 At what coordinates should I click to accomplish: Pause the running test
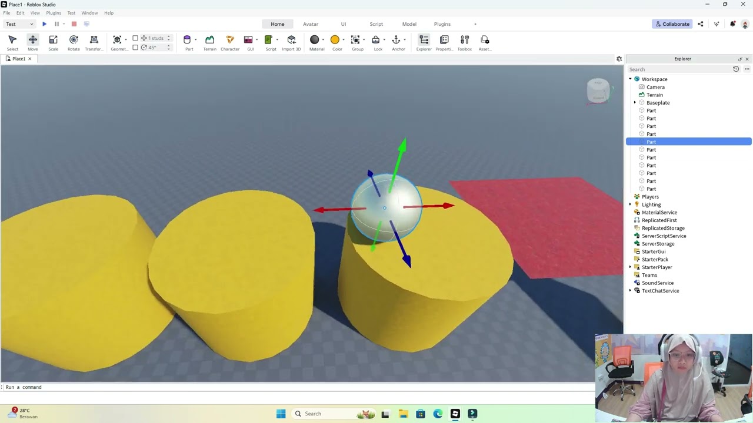pyautogui.click(x=56, y=24)
